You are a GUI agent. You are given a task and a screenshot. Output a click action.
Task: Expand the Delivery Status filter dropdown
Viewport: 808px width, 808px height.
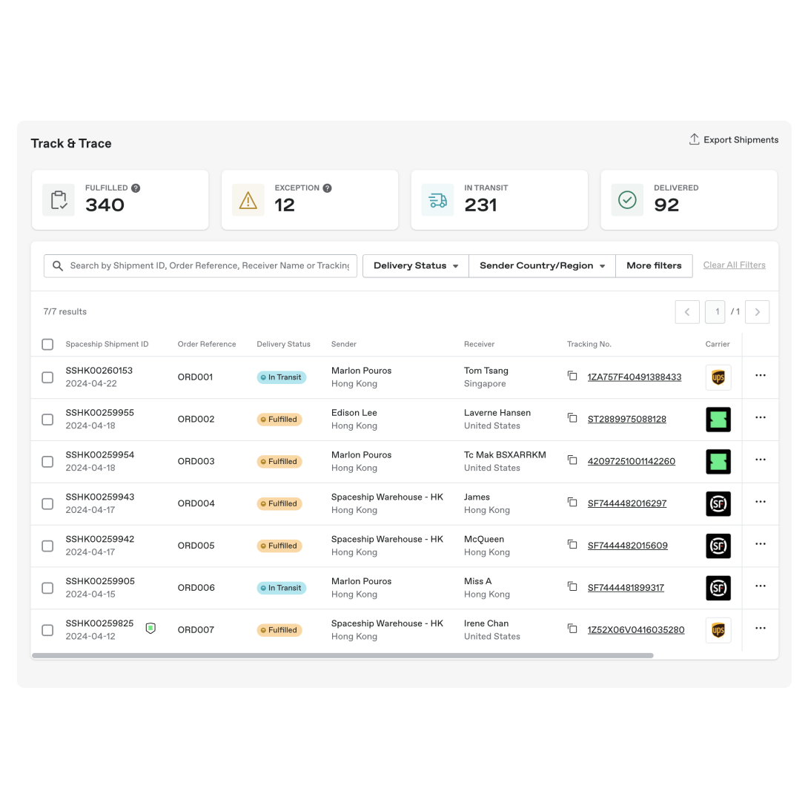(x=415, y=265)
